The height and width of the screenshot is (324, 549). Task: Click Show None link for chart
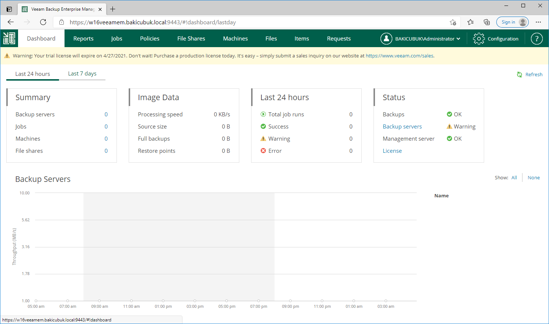tap(534, 177)
